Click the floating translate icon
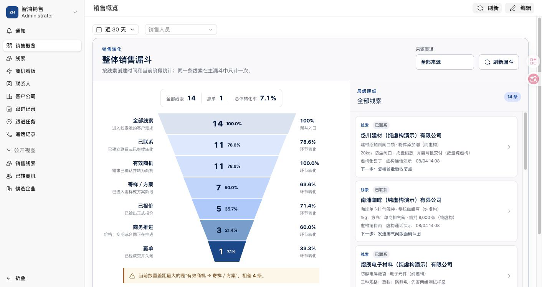Viewport: 542px width, 287px height. pos(533,79)
